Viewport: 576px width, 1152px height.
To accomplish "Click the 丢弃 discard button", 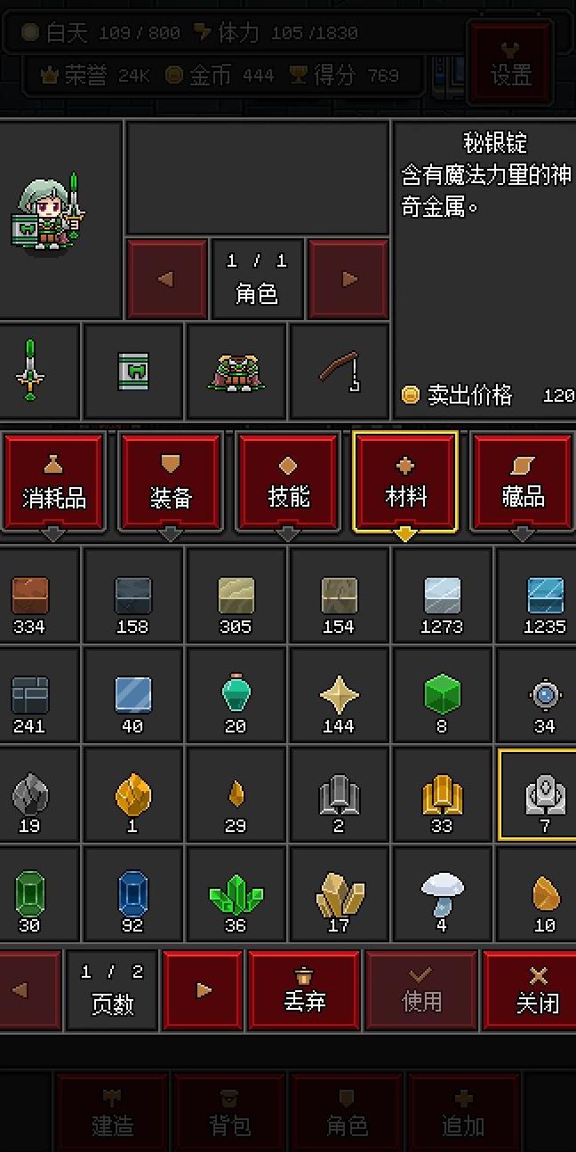I will coord(304,989).
